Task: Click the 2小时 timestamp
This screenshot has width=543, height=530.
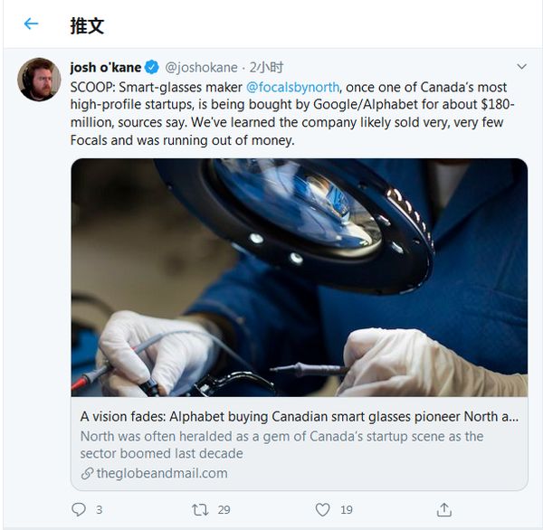Action: pos(266,68)
